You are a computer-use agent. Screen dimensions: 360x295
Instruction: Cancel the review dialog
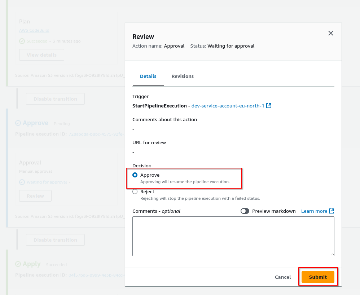click(283, 277)
